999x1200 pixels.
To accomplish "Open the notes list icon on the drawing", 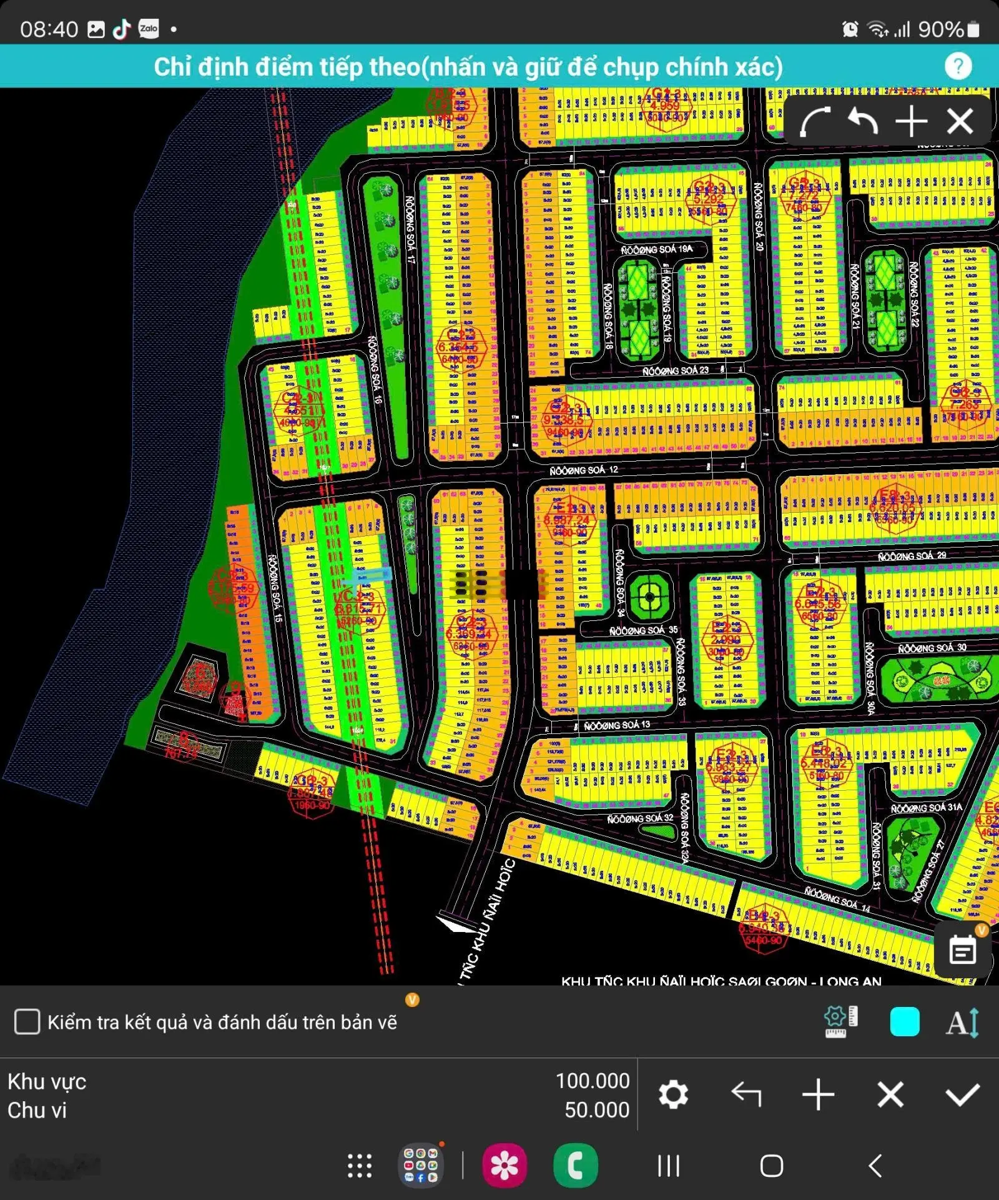I will 962,950.
